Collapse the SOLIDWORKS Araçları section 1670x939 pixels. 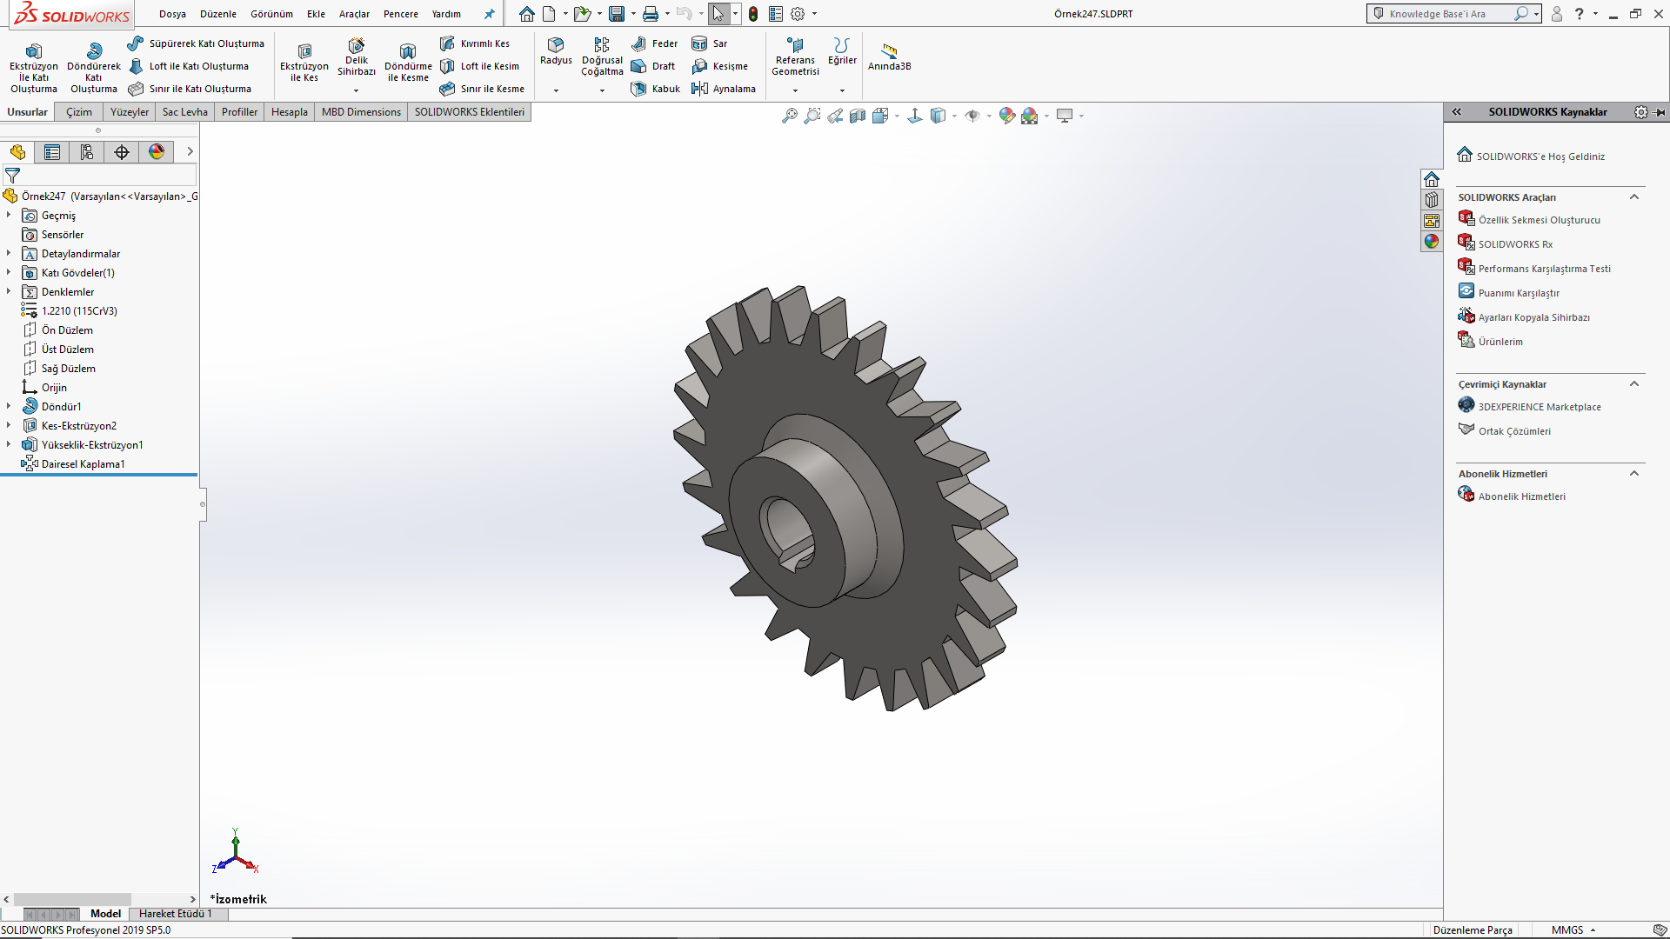tap(1634, 197)
